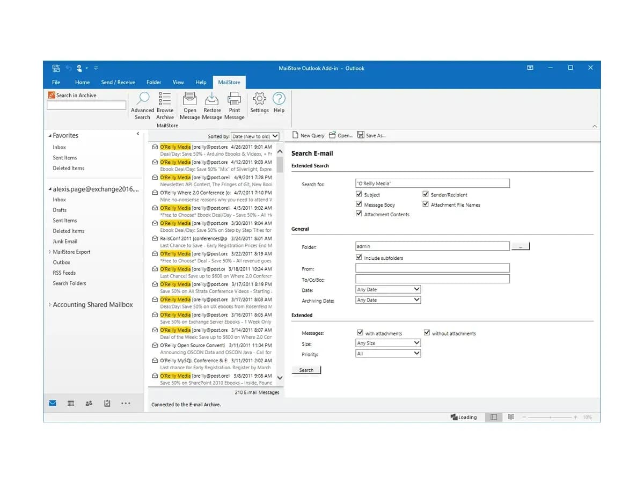Viewport: 644px width, 483px height.
Task: Collapse the ribbon with the caret arrow
Action: 595,126
